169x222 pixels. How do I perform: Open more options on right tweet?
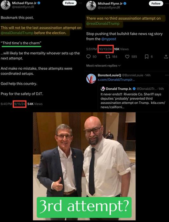pyautogui.click(x=167, y=3)
